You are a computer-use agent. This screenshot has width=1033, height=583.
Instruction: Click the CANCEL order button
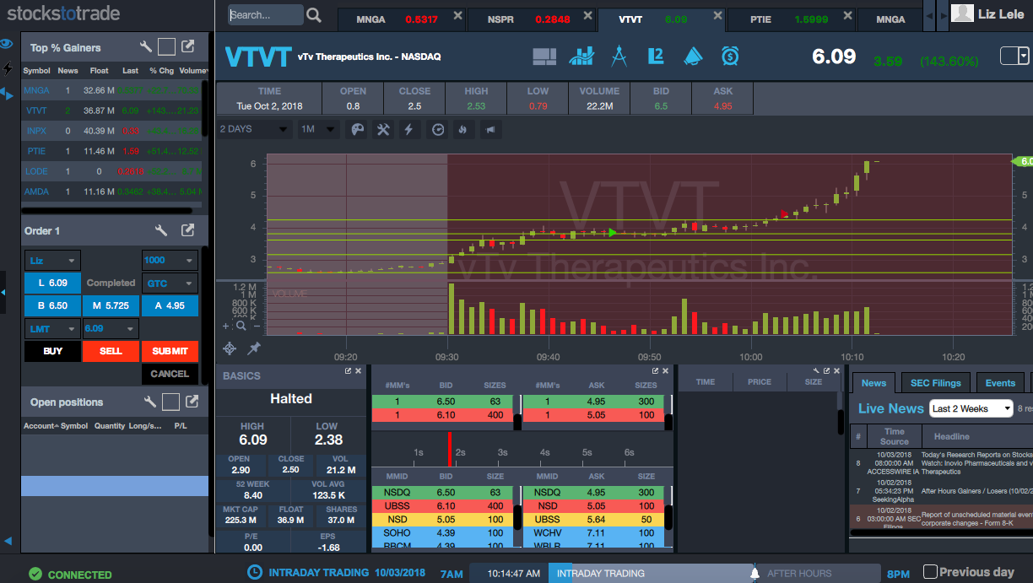[x=170, y=374]
